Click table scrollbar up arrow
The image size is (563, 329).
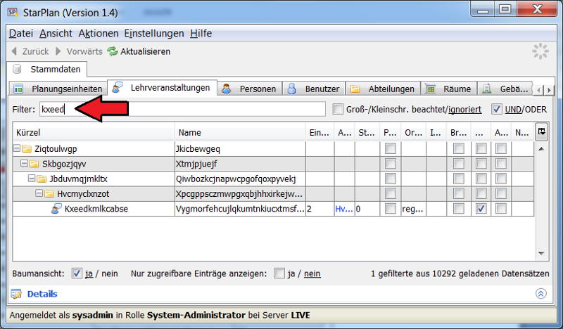click(x=541, y=148)
